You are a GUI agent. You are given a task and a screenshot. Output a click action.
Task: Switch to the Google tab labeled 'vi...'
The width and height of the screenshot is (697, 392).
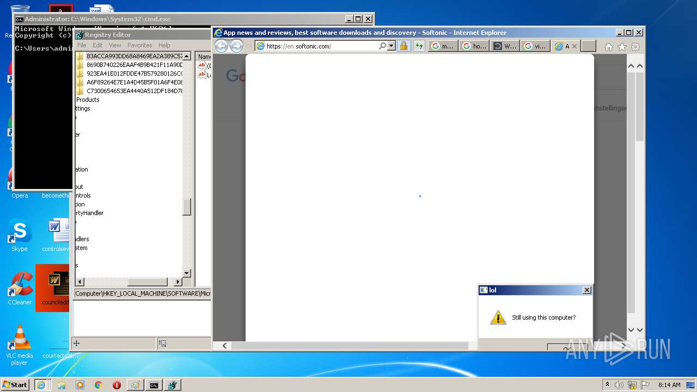coord(534,46)
